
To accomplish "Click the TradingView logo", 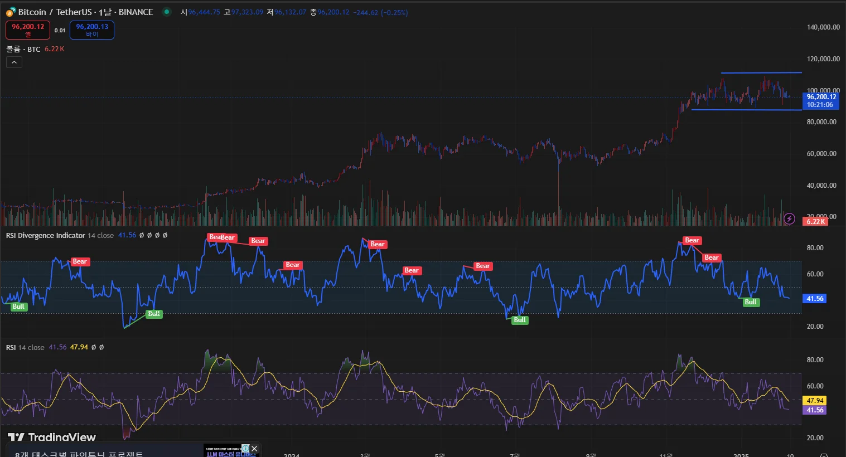I will point(52,437).
